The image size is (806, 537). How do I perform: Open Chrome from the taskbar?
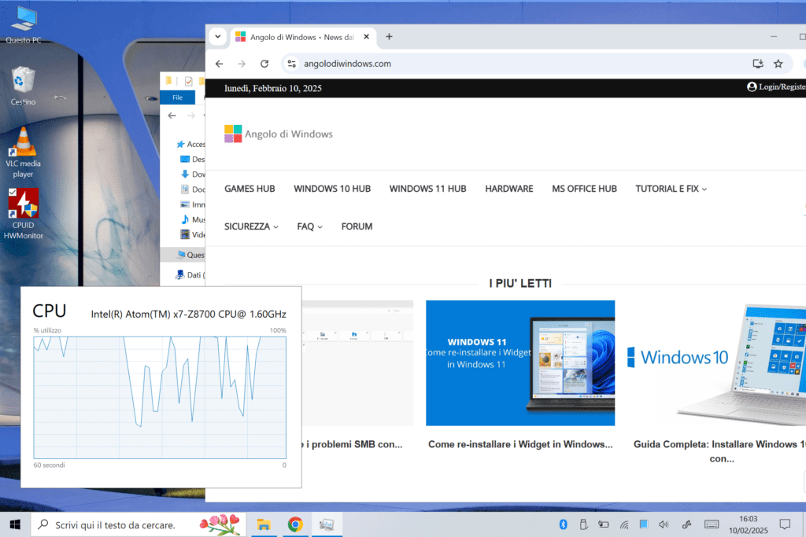[295, 524]
